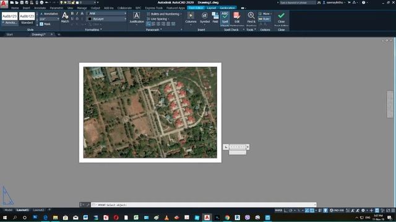The image size is (396, 222).
Task: Open the text height combo box
Action: 49,19
